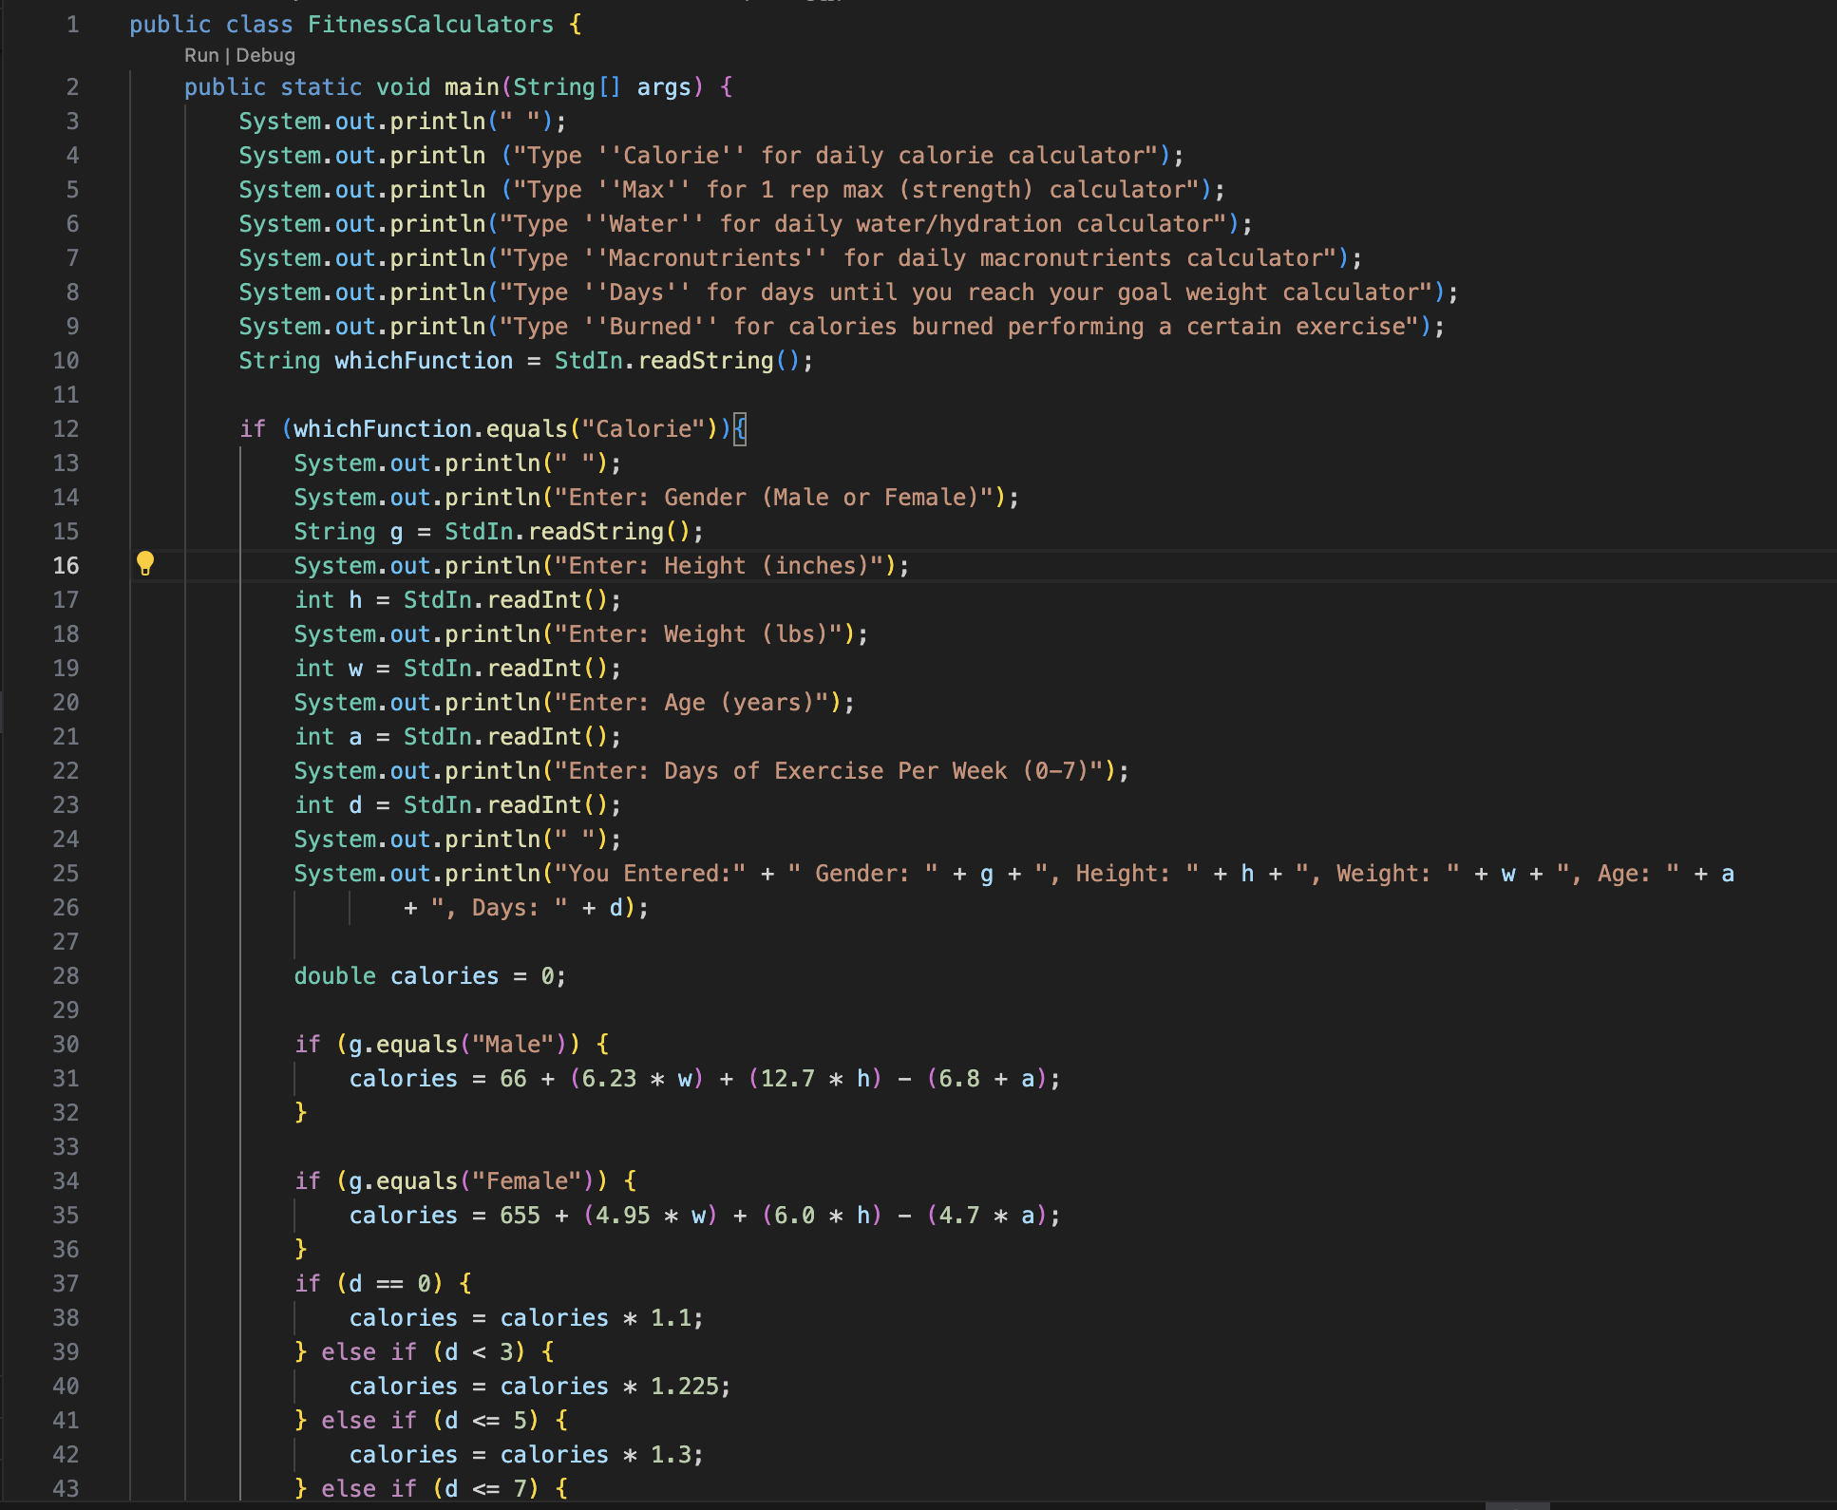Click the horizontal scrollbar thumb at bottom

point(1517,1505)
